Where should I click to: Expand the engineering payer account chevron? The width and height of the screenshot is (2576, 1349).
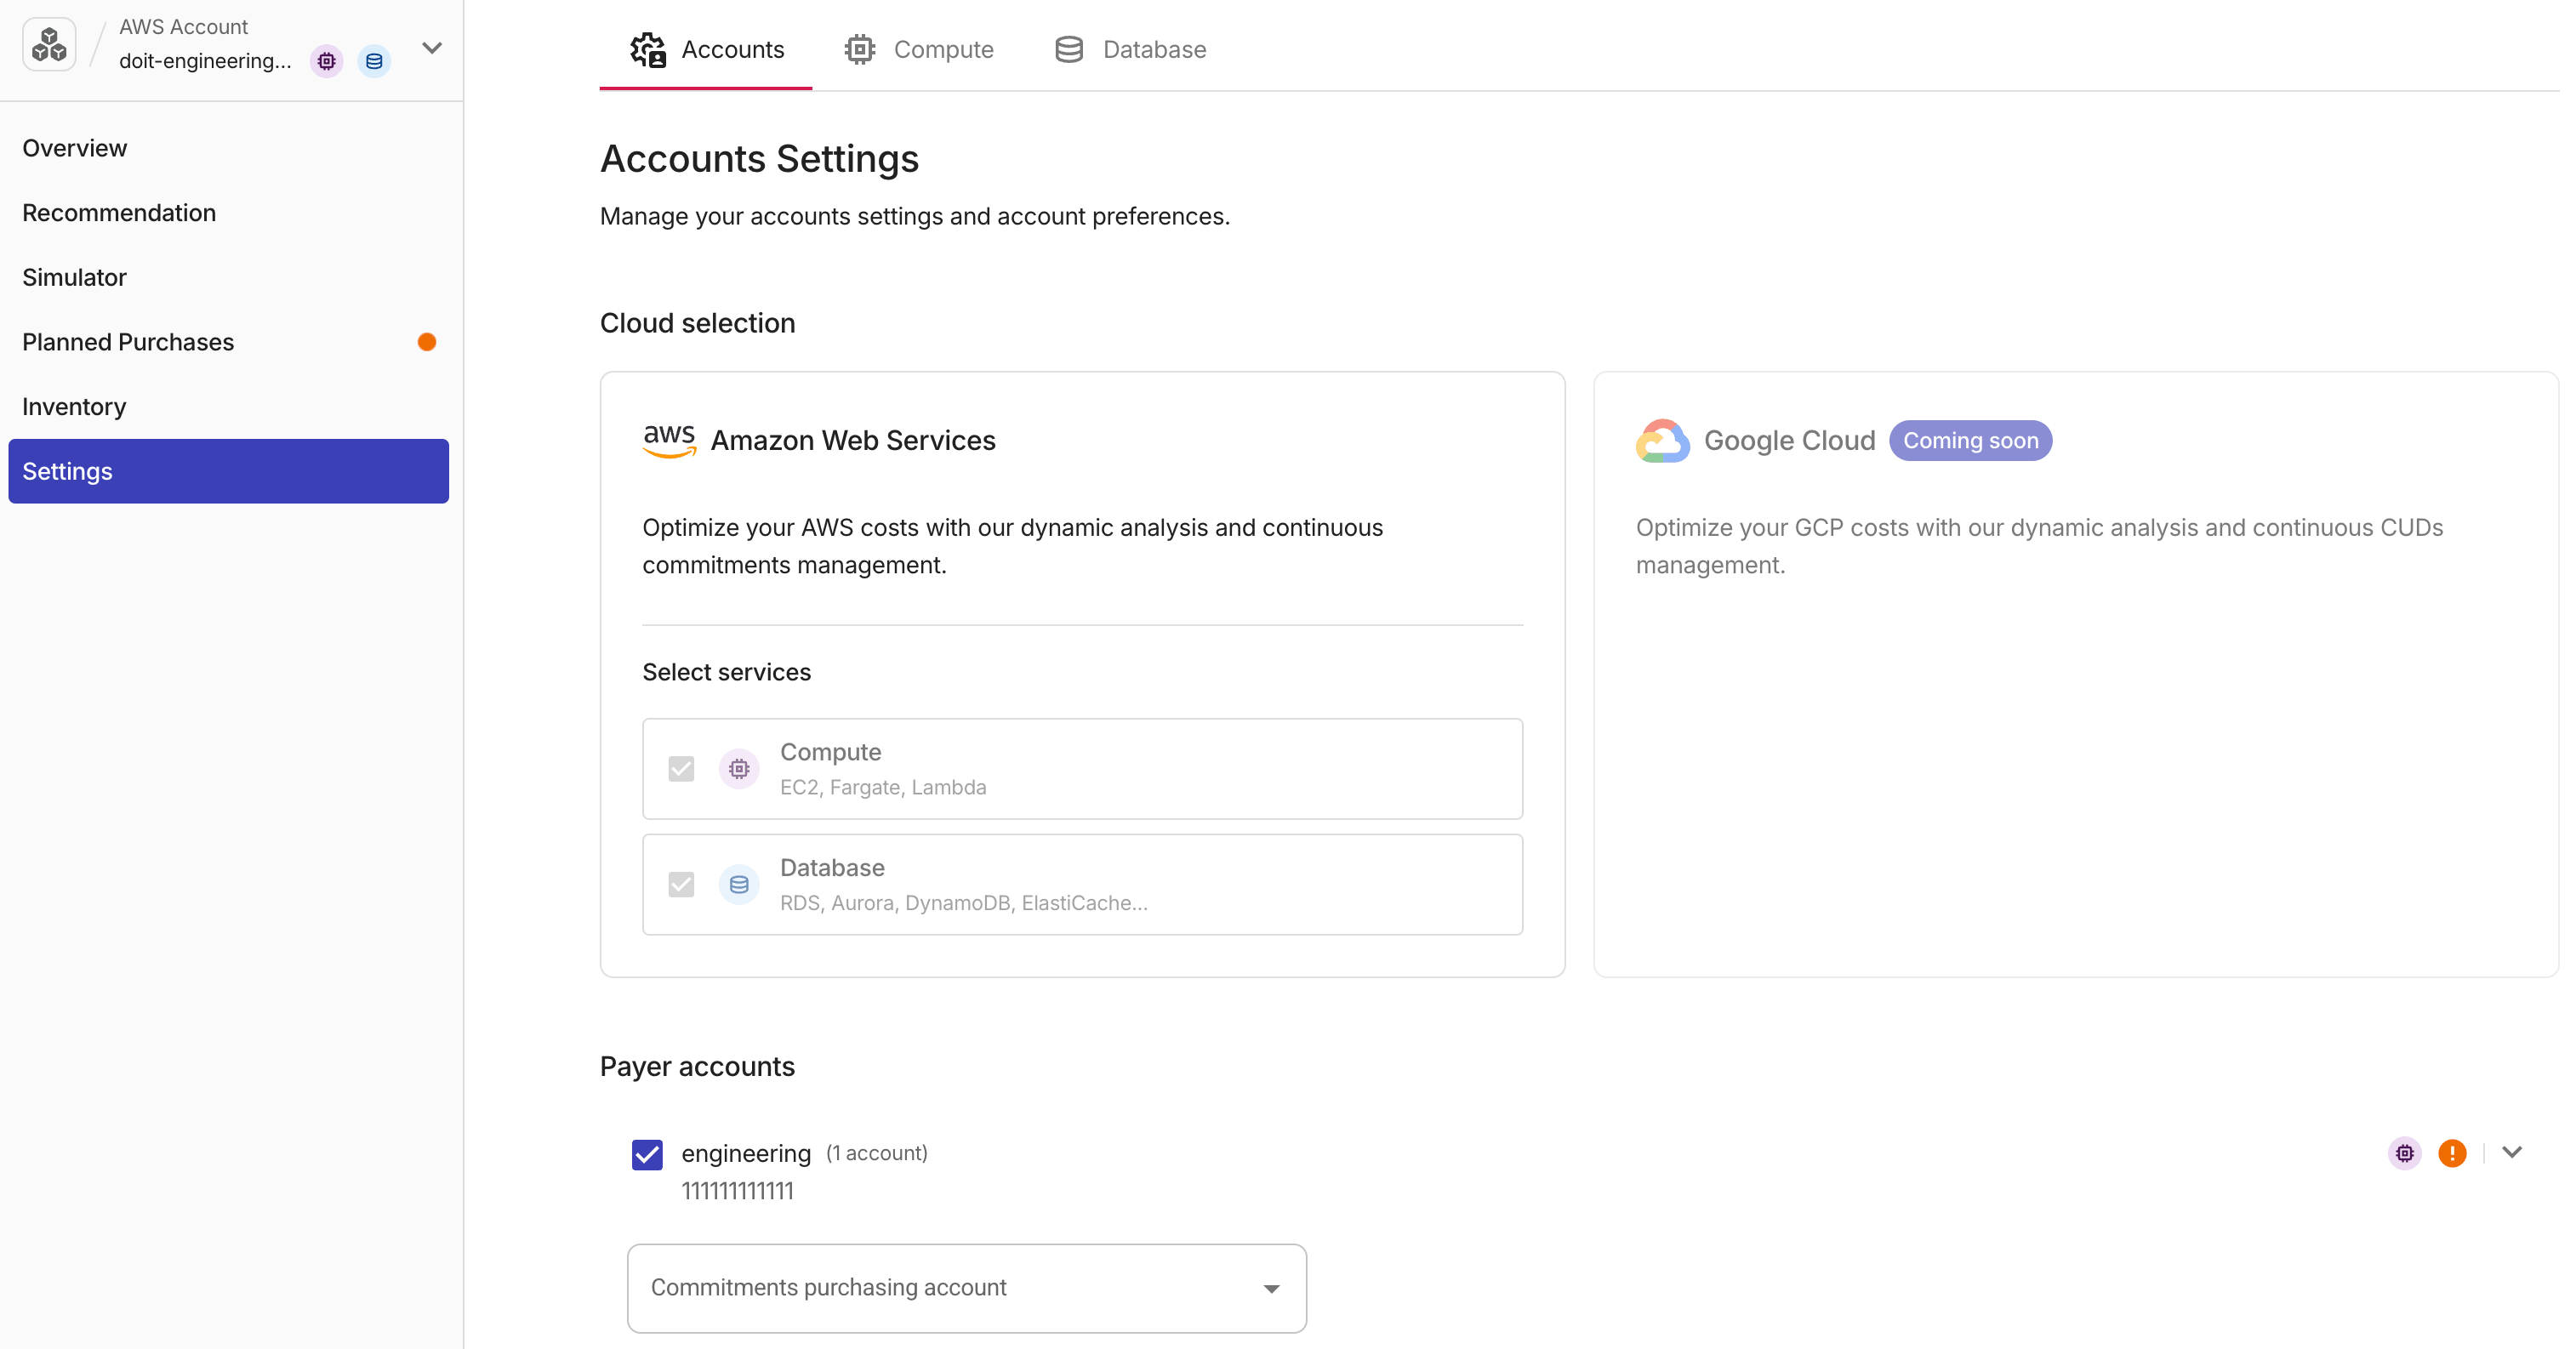point(2512,1152)
